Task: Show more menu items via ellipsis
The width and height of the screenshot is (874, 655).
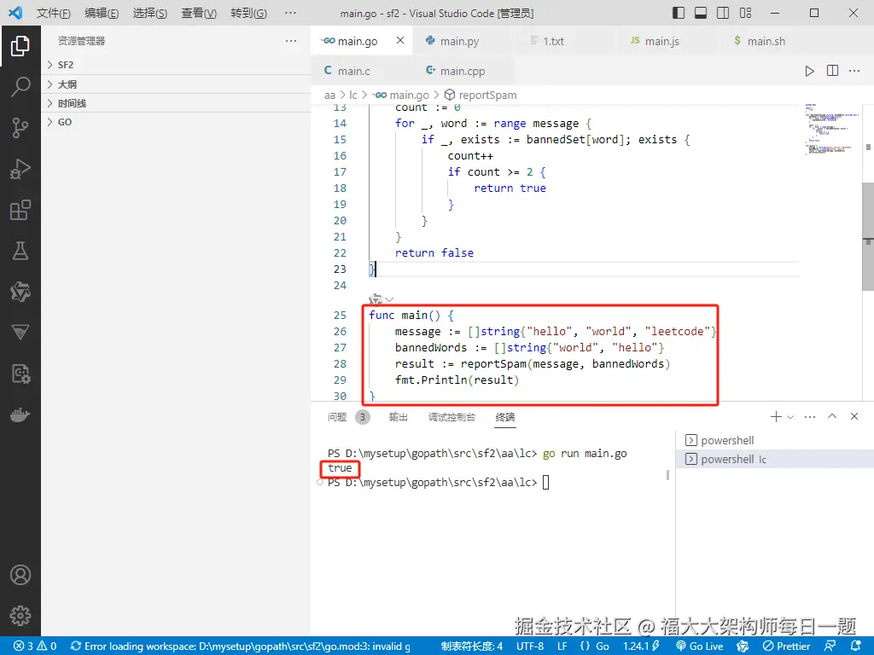Action: (290, 13)
